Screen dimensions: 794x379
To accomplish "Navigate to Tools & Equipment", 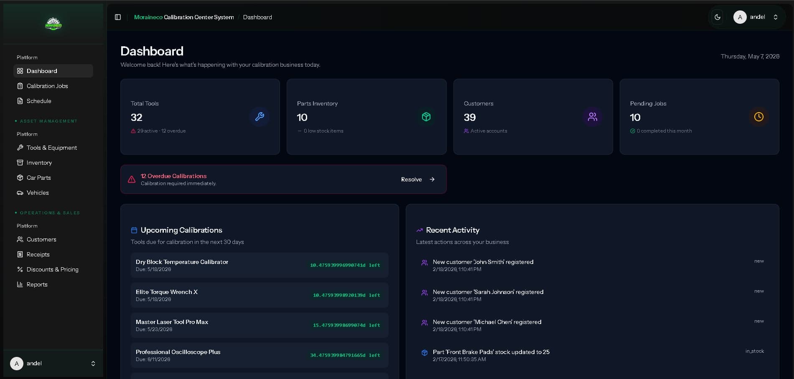I will click(x=53, y=148).
